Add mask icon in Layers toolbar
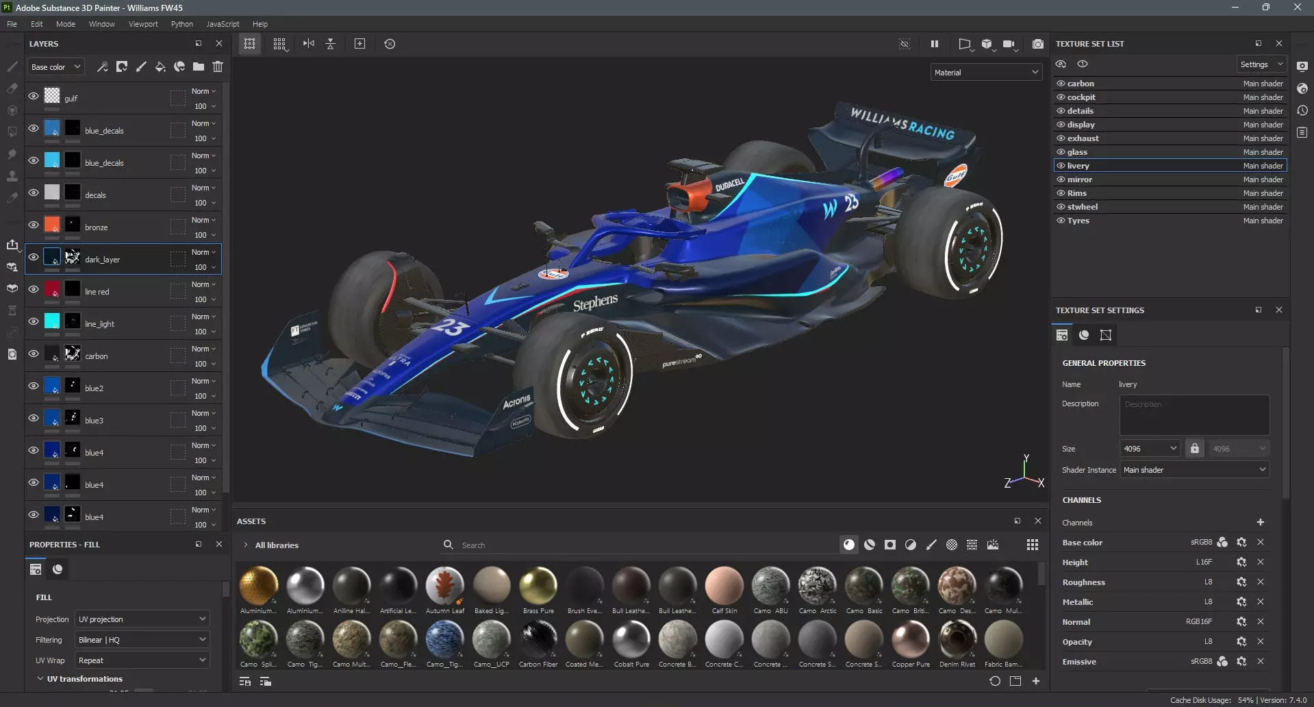This screenshot has height=707, width=1314. click(122, 66)
